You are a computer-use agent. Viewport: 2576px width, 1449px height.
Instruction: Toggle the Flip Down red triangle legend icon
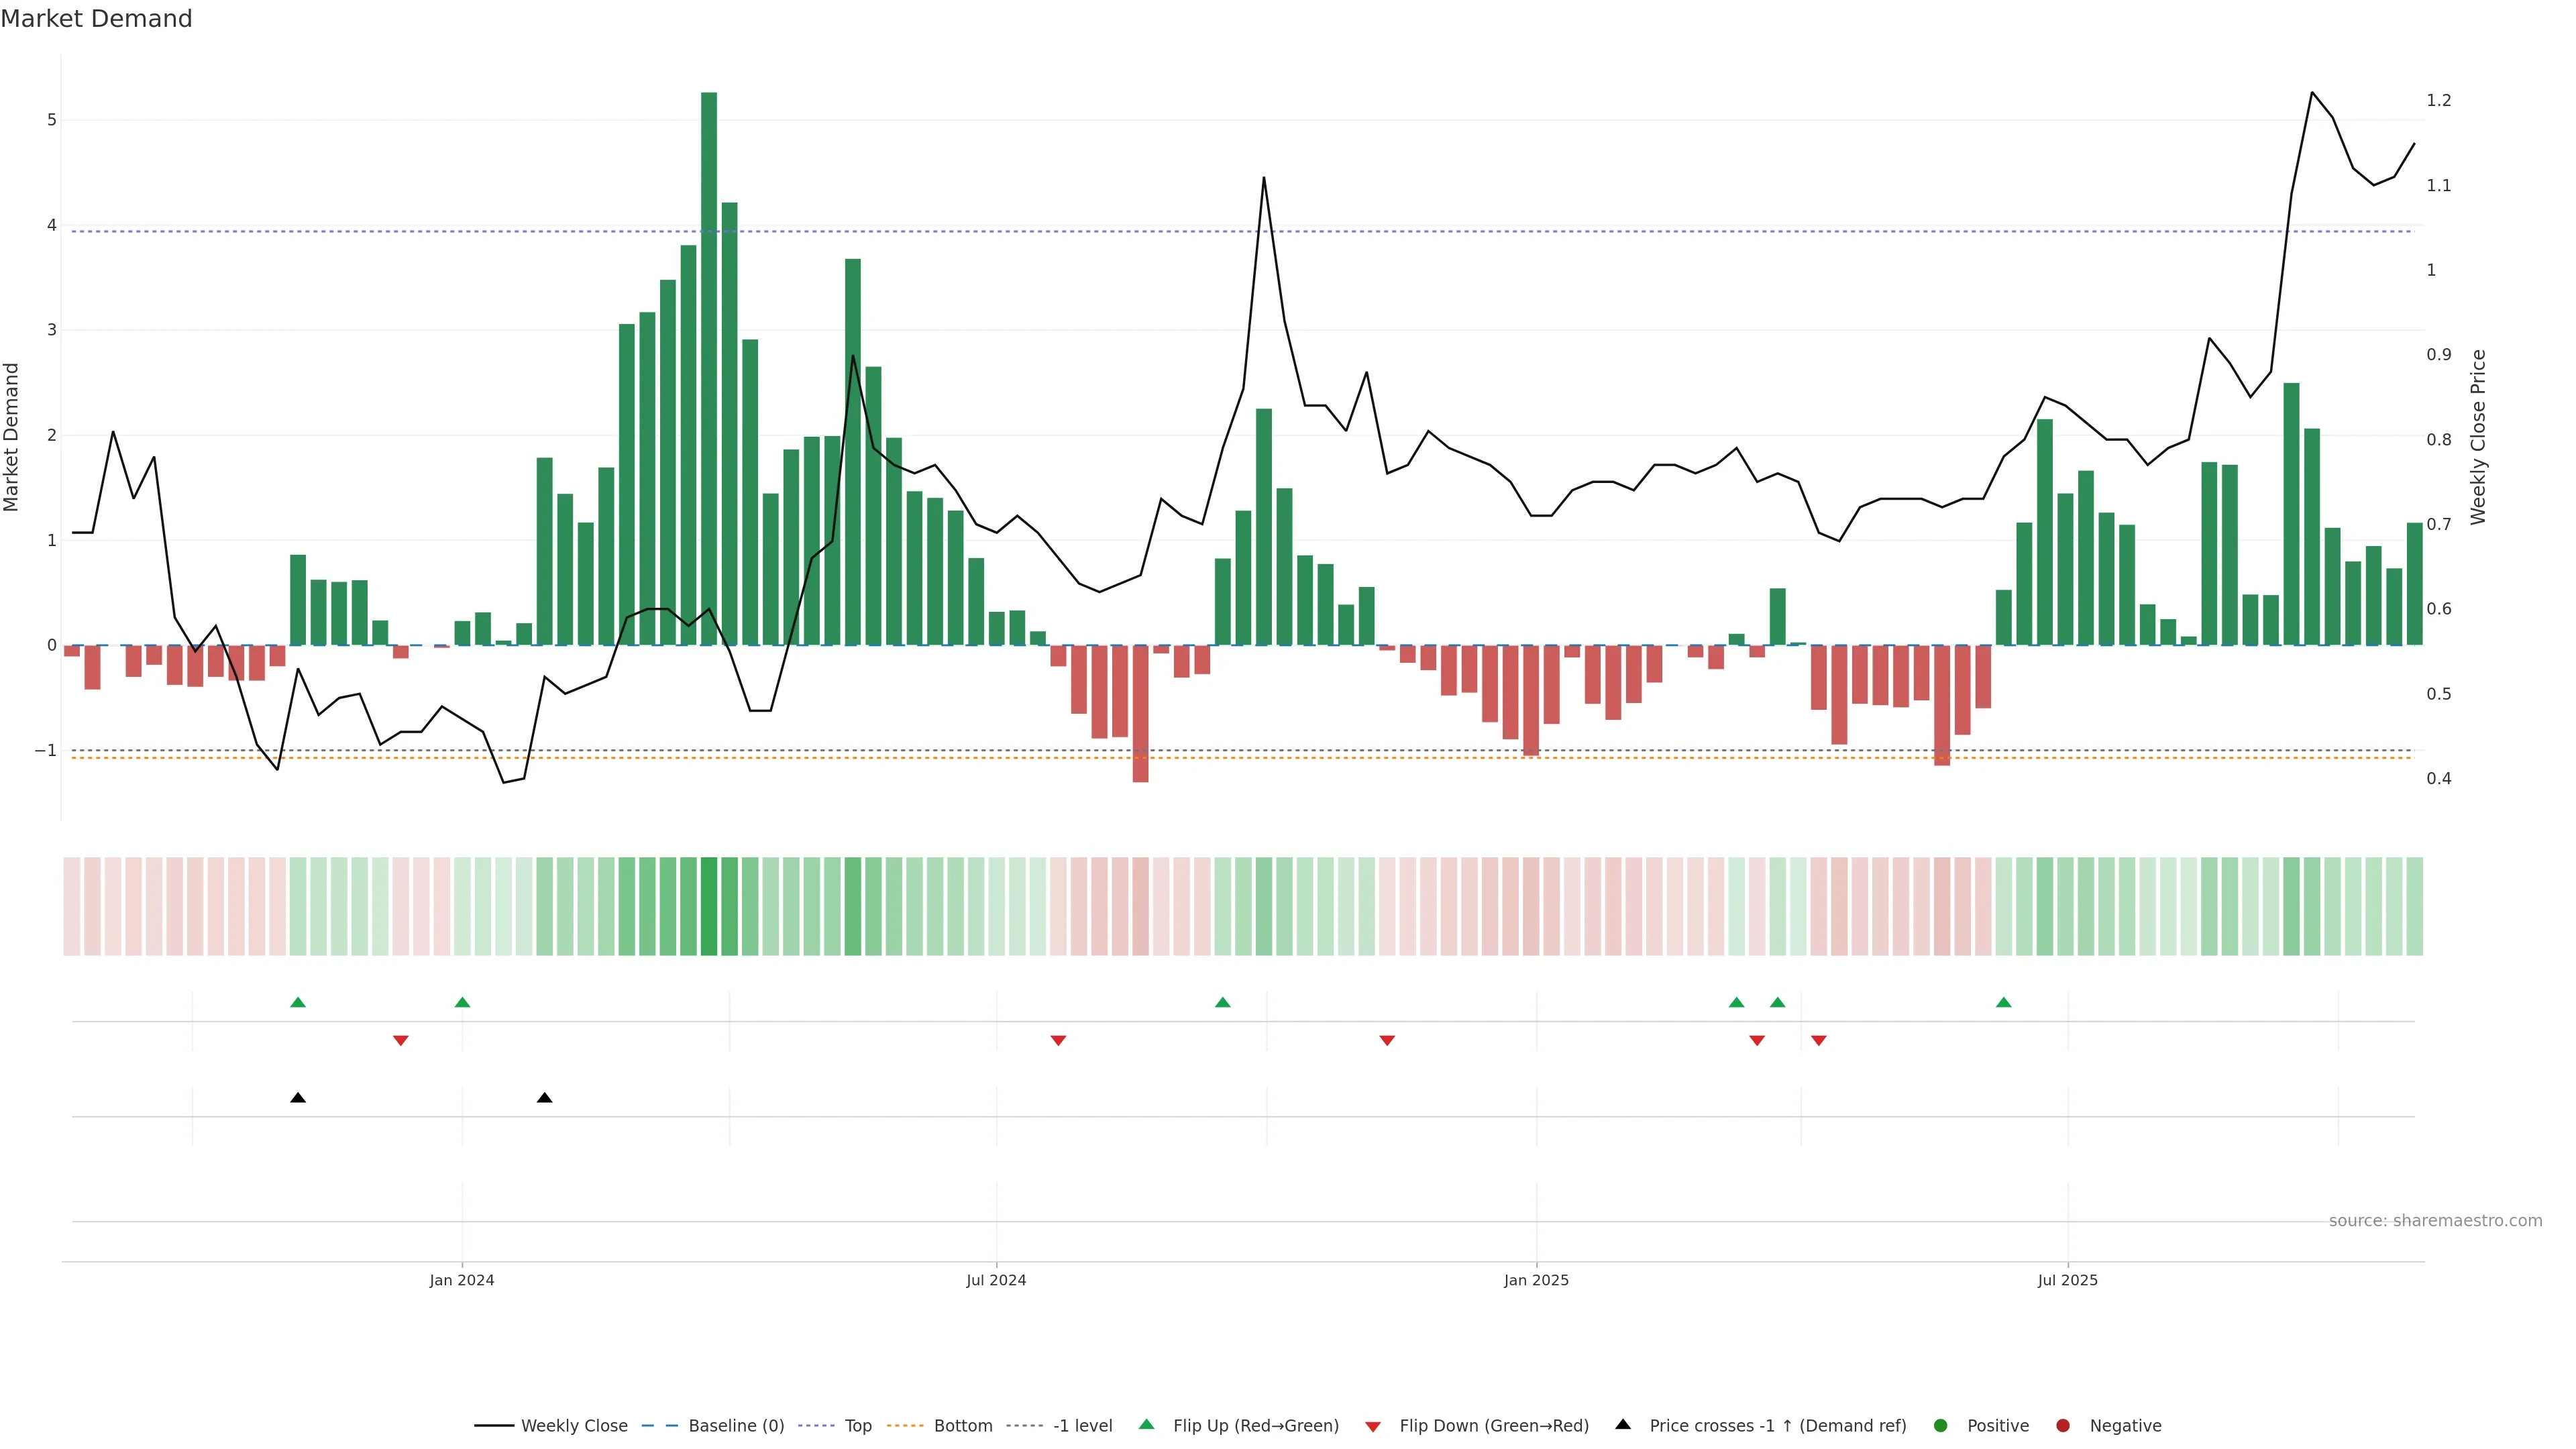click(x=1372, y=1426)
